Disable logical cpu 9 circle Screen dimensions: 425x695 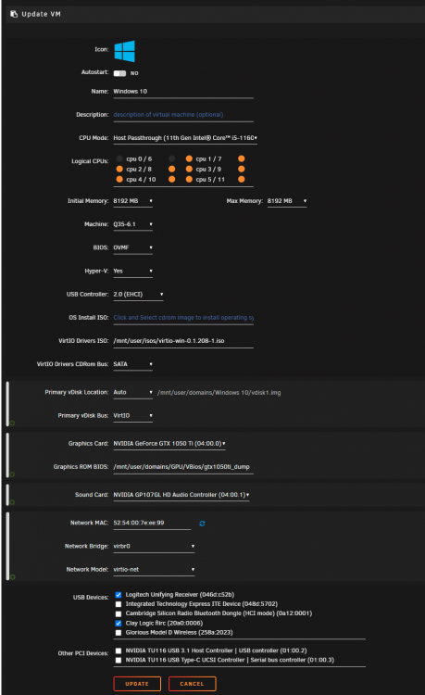[242, 169]
